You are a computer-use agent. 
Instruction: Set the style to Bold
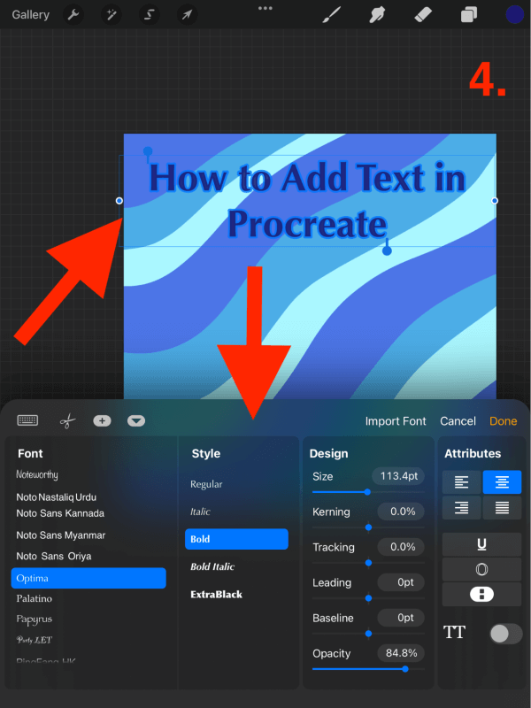[x=236, y=539]
